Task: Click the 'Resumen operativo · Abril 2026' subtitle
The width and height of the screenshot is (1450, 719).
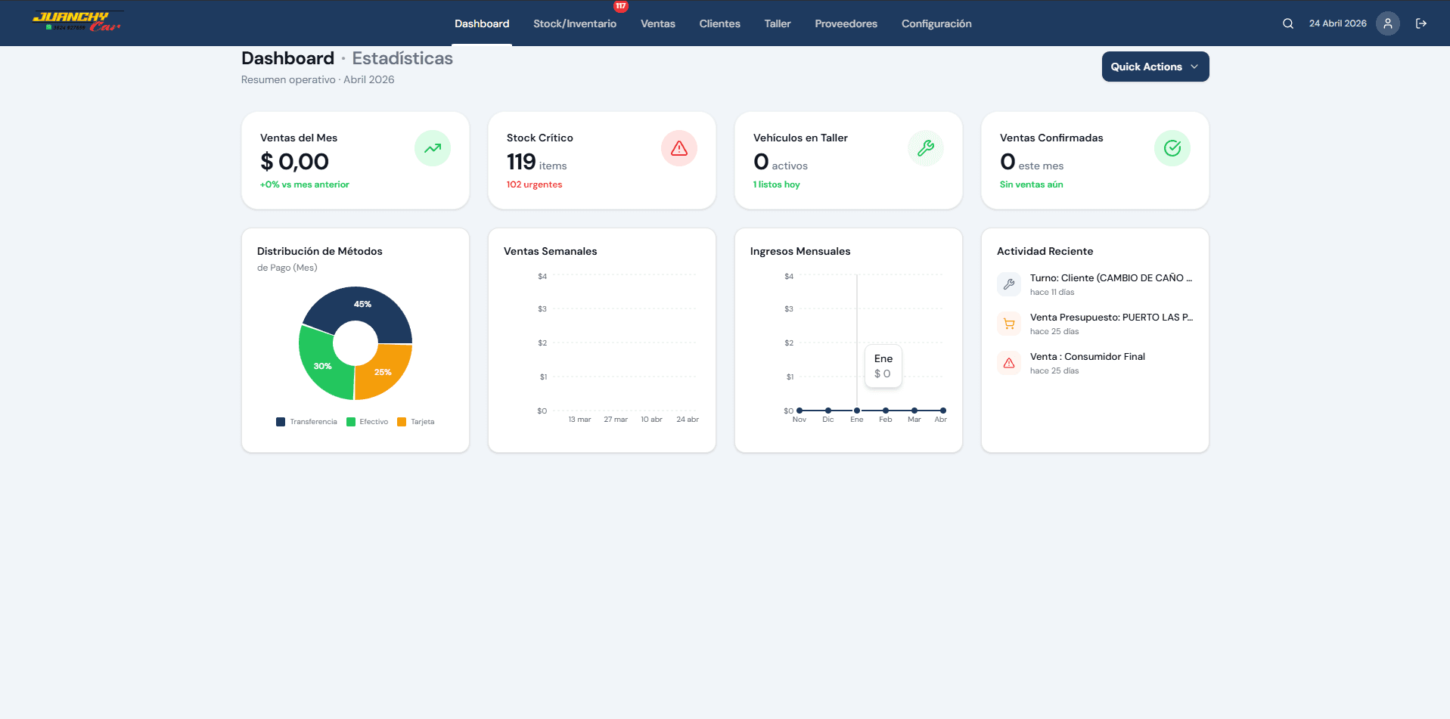Action: pyautogui.click(x=318, y=79)
